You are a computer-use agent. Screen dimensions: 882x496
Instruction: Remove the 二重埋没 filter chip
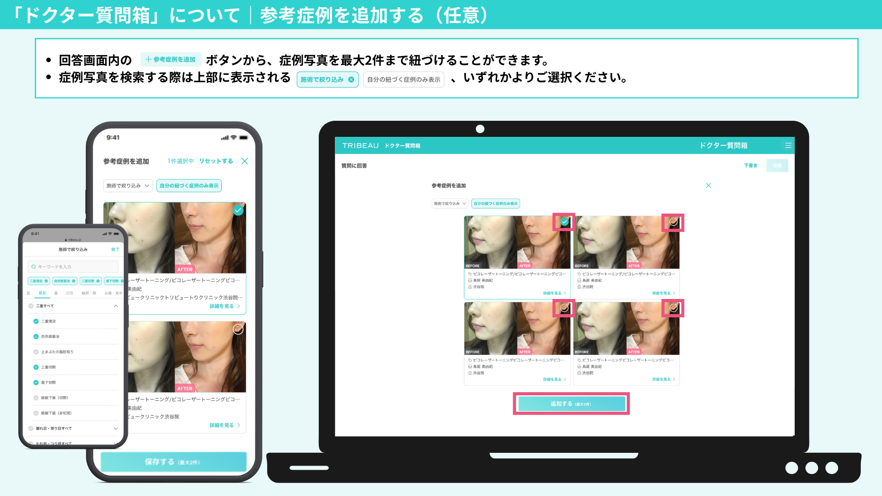[46, 281]
